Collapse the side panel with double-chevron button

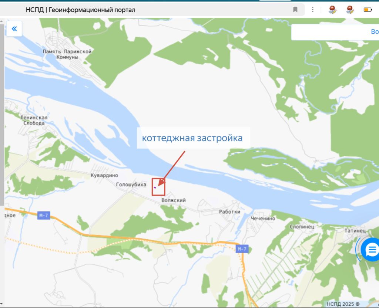tap(14, 29)
